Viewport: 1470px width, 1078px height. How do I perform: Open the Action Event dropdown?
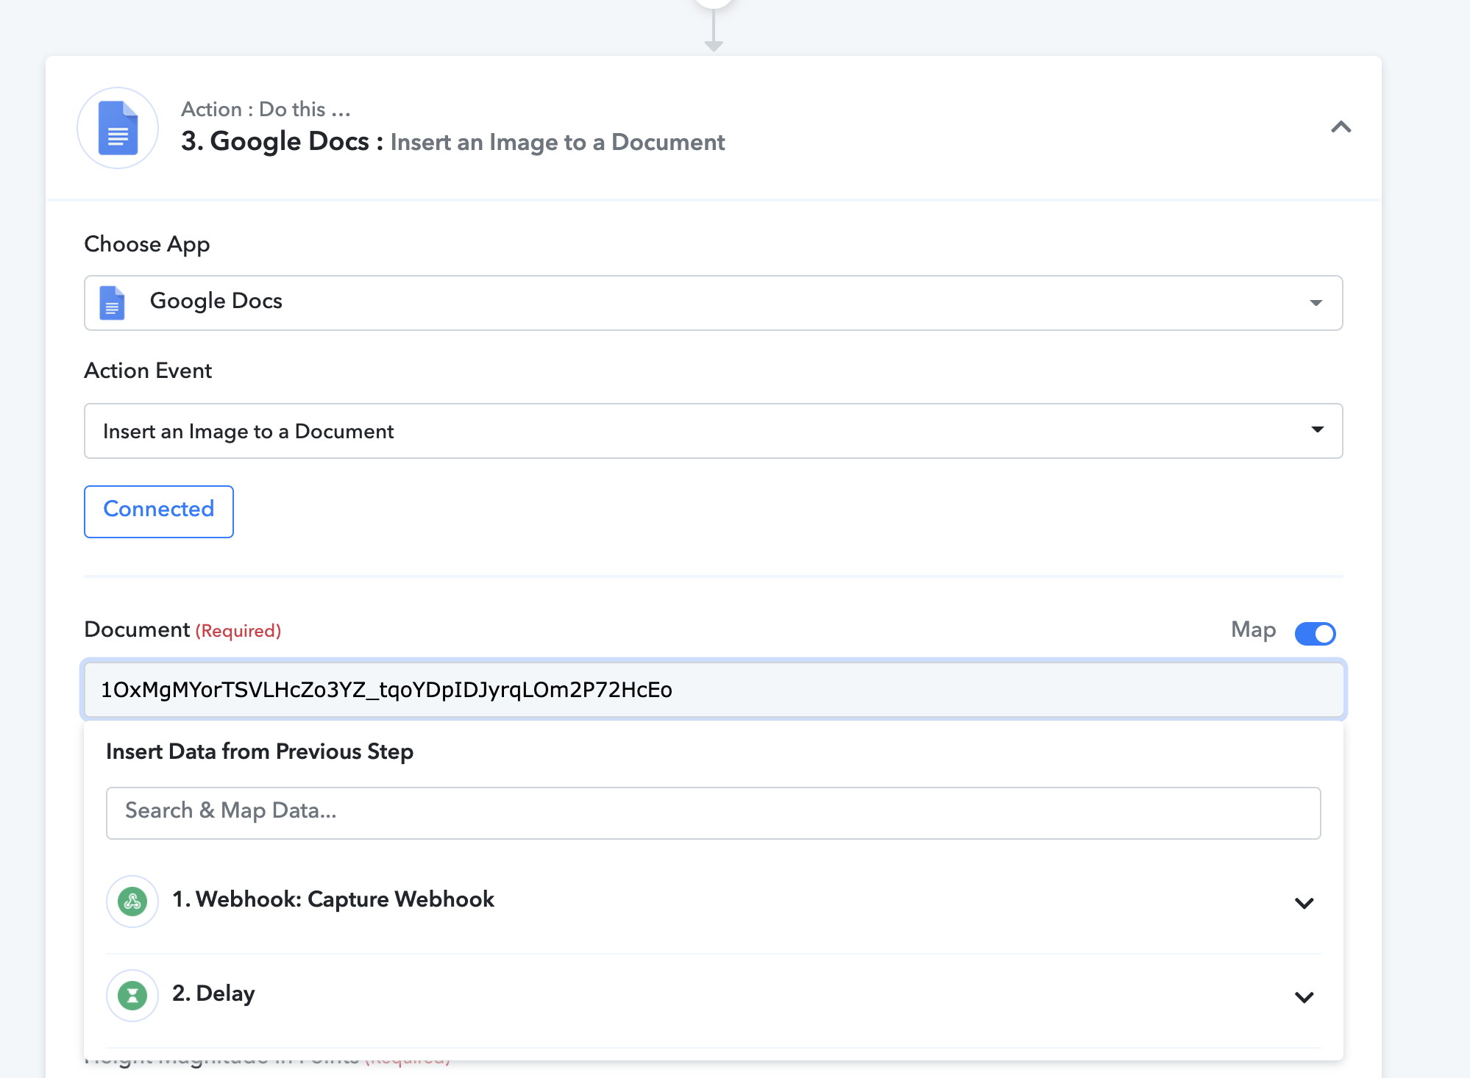point(713,431)
